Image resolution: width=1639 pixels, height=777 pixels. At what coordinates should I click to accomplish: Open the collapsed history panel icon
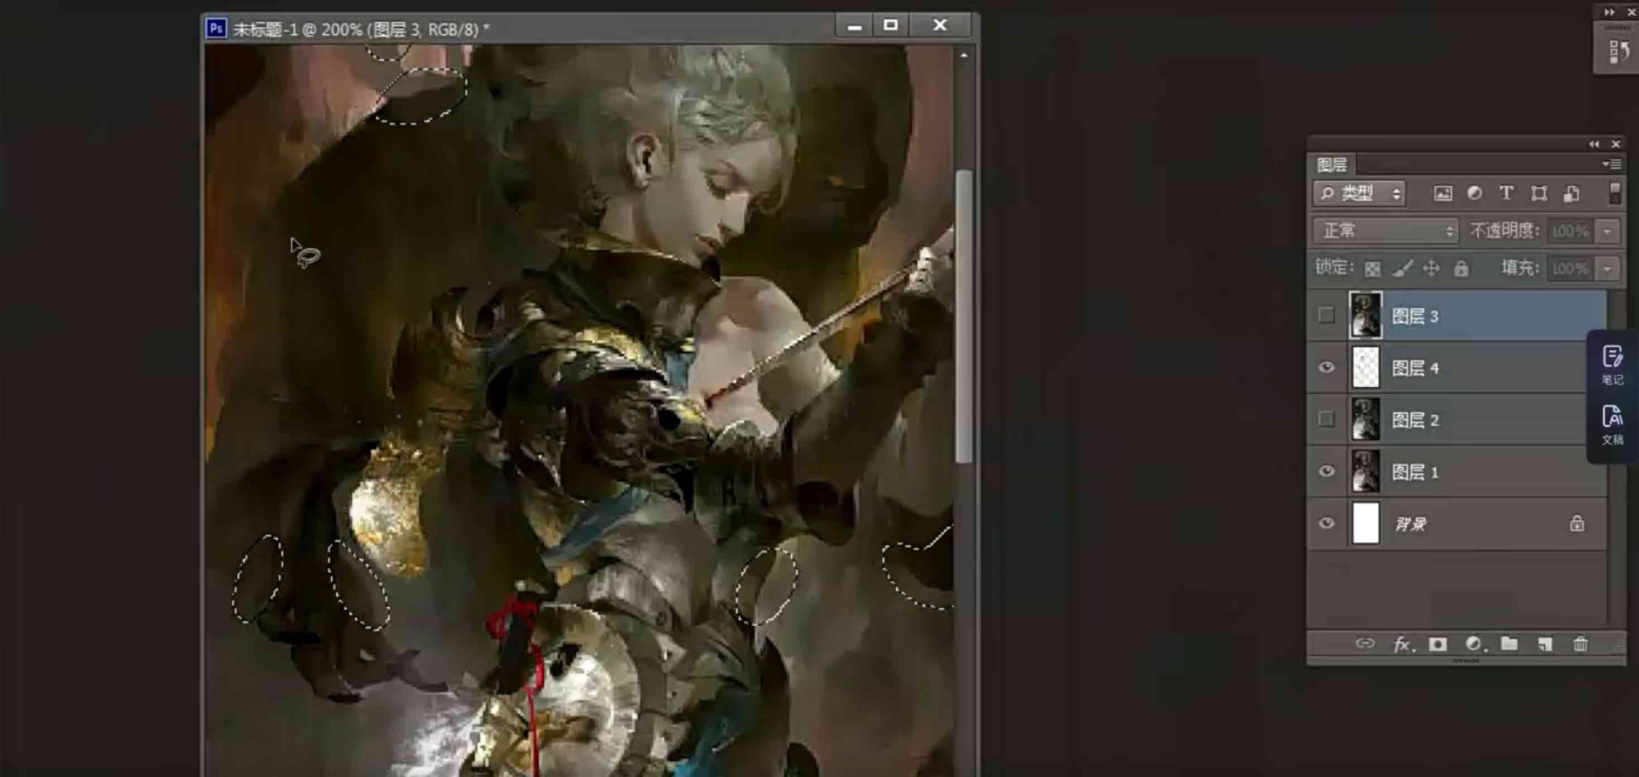point(1619,51)
